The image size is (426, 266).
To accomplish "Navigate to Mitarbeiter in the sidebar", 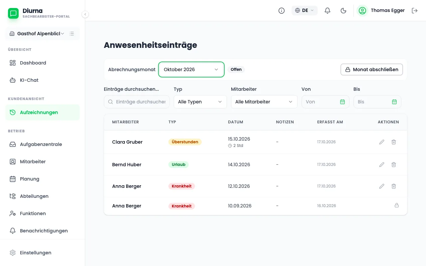I will tap(43, 162).
